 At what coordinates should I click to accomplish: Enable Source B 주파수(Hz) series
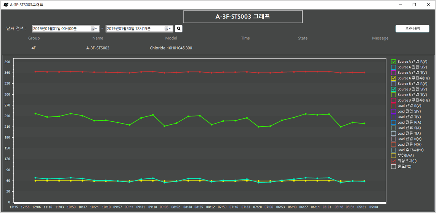(x=394, y=100)
